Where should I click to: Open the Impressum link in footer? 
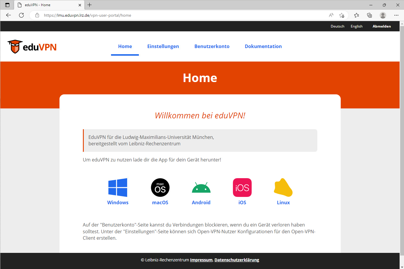click(x=201, y=260)
